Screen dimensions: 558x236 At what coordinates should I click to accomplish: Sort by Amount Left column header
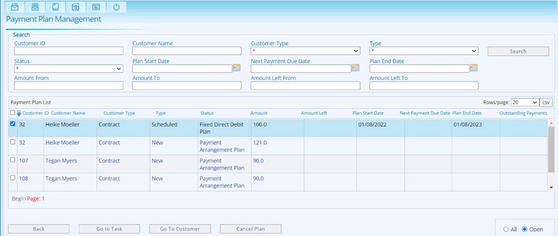[x=314, y=113]
